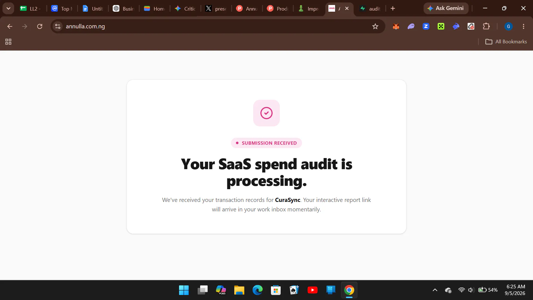Open the audit tab

coord(370,9)
